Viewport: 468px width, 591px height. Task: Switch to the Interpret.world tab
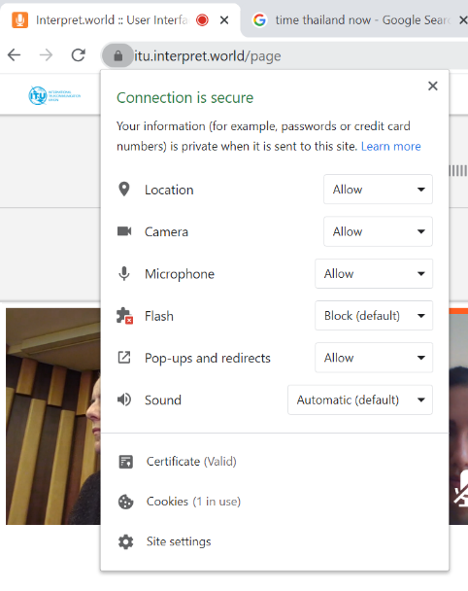(112, 20)
